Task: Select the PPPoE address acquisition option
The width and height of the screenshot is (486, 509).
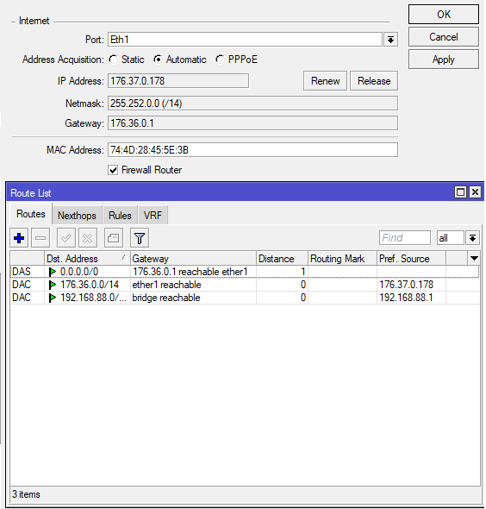Action: [x=220, y=60]
